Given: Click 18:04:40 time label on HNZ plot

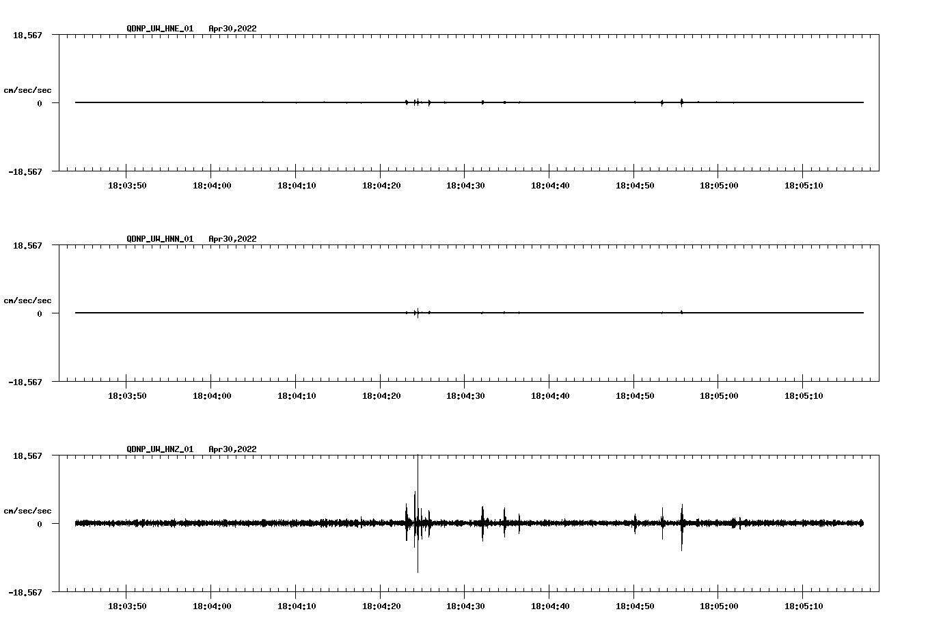Looking at the screenshot, I should [x=549, y=606].
